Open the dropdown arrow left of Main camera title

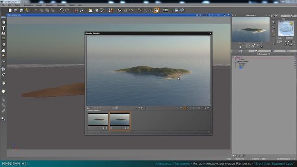click(236, 15)
